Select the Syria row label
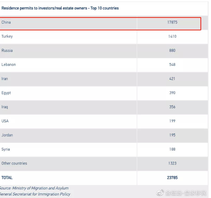Viewport: 211px width, 198px height. pyautogui.click(x=6, y=149)
